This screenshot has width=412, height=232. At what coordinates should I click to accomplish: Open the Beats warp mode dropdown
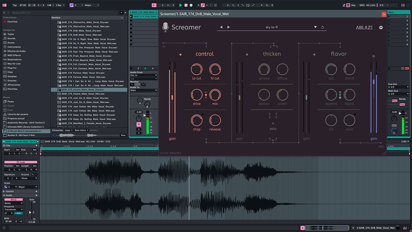click(x=14, y=203)
